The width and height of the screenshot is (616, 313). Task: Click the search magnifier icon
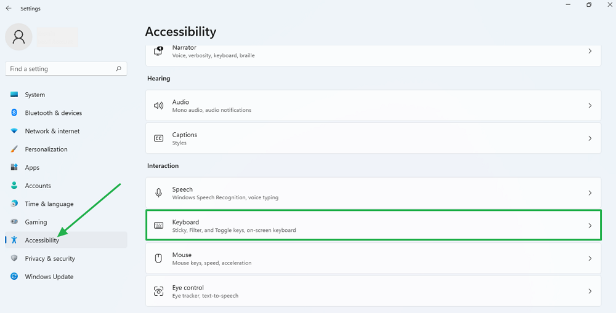pos(119,69)
